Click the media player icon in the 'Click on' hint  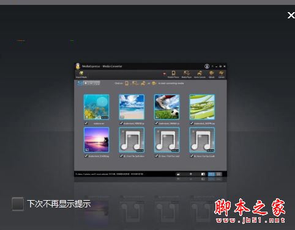(135, 83)
